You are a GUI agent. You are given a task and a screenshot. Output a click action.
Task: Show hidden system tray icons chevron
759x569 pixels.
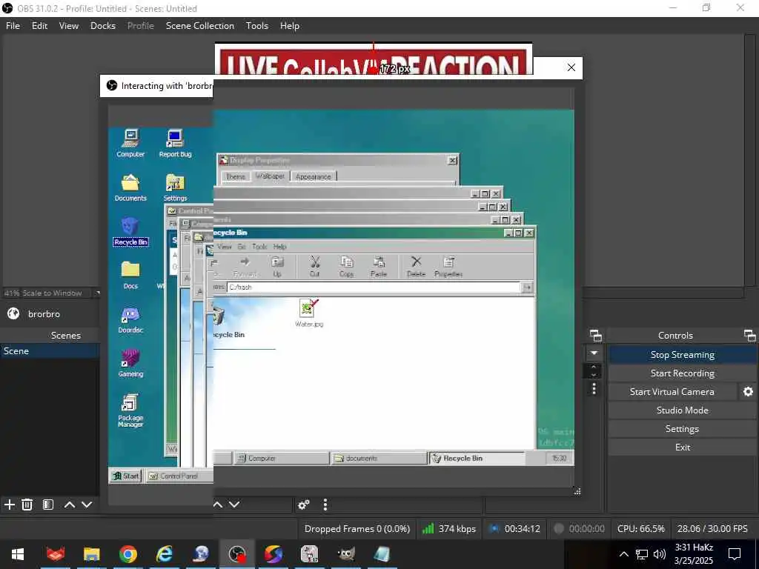click(x=624, y=554)
